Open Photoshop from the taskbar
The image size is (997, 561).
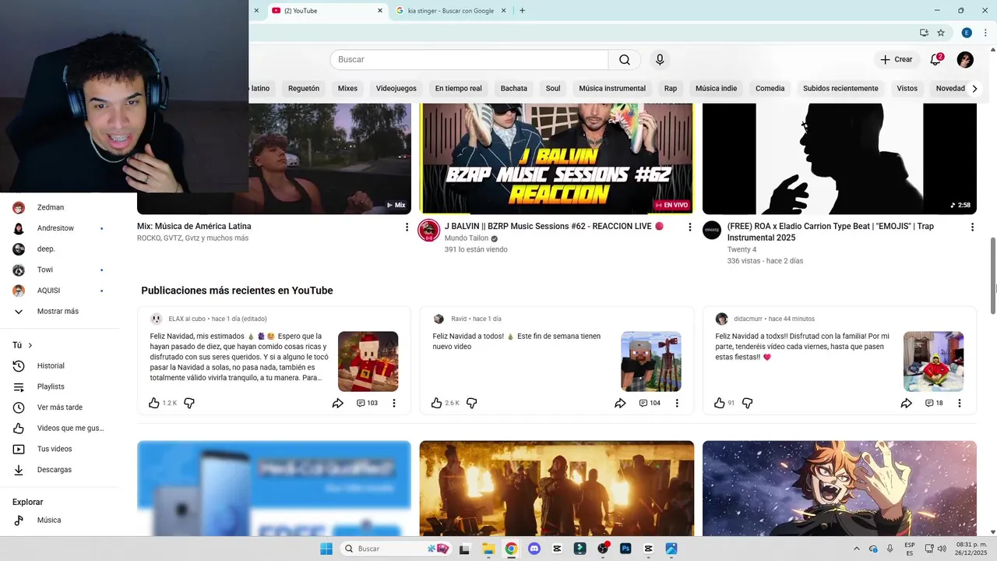(x=625, y=549)
